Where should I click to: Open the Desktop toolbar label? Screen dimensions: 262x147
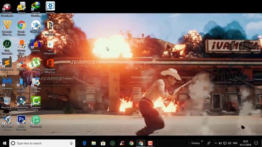[x=196, y=143]
